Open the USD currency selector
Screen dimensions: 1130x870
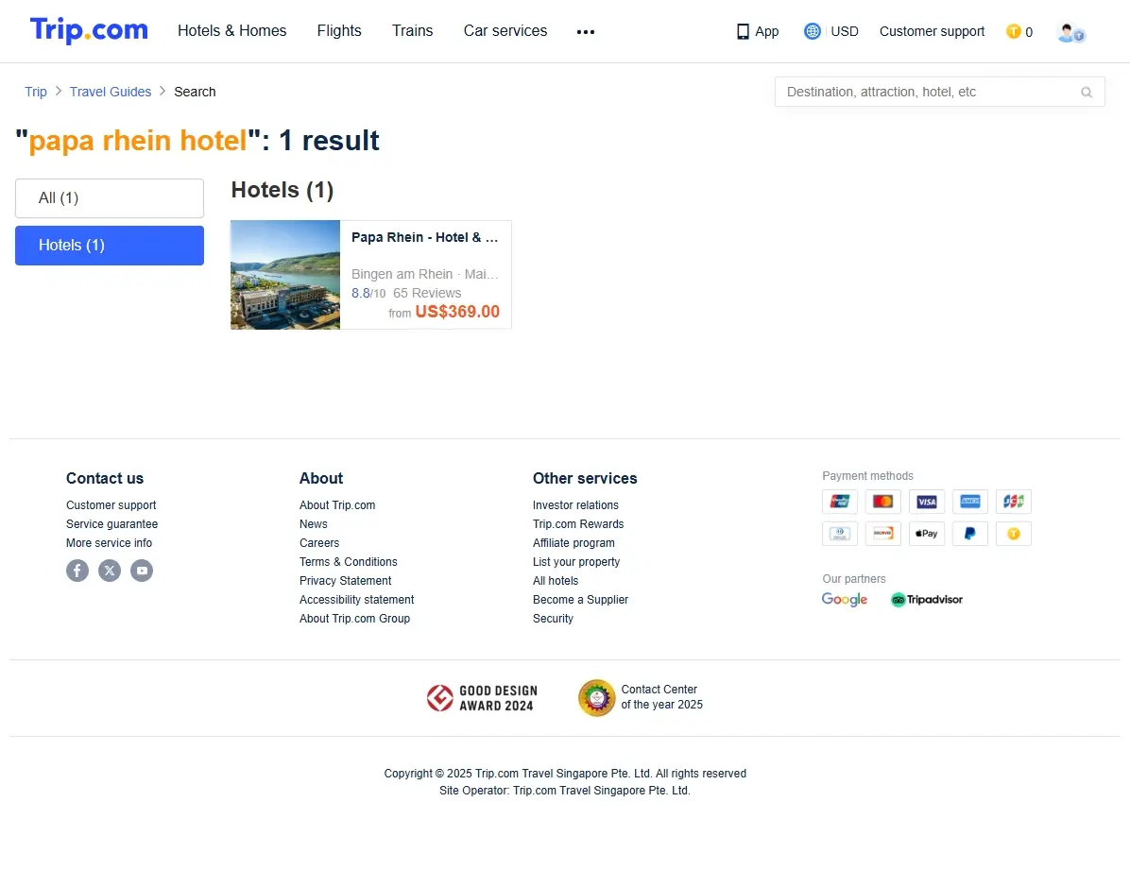click(845, 32)
